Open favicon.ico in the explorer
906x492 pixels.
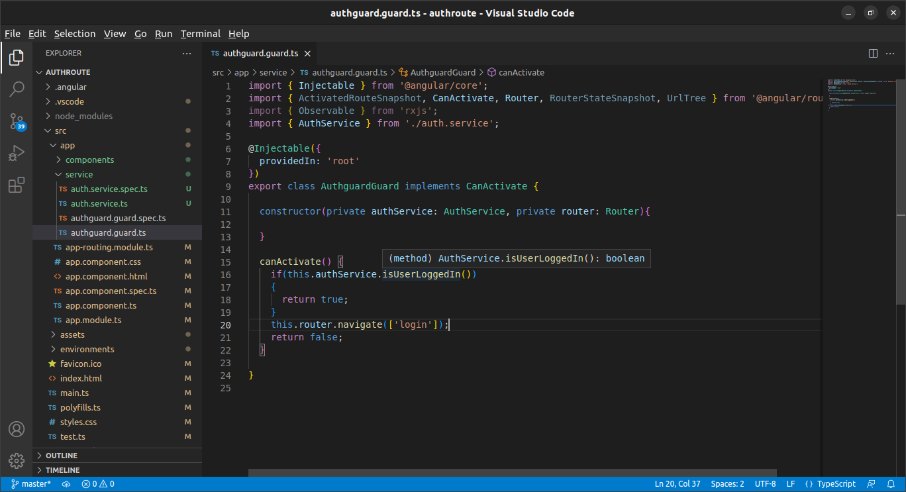(117, 364)
